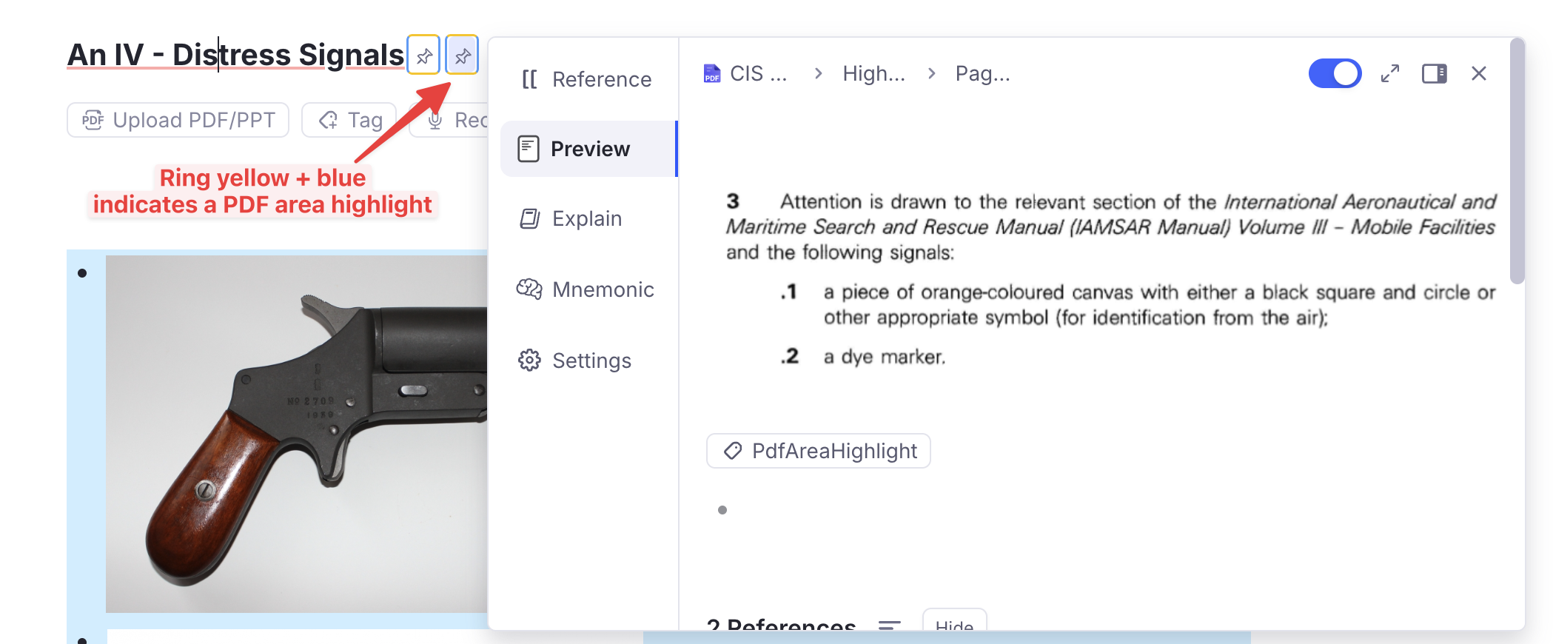Expand the panel to full screen
1553x644 pixels.
coord(1390,73)
